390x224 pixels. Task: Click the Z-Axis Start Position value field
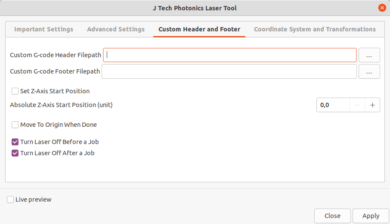coord(333,105)
